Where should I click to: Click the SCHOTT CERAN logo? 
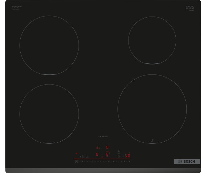coord(190,7)
